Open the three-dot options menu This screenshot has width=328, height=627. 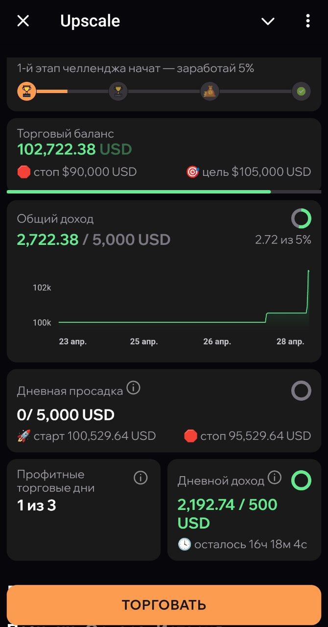(x=307, y=21)
